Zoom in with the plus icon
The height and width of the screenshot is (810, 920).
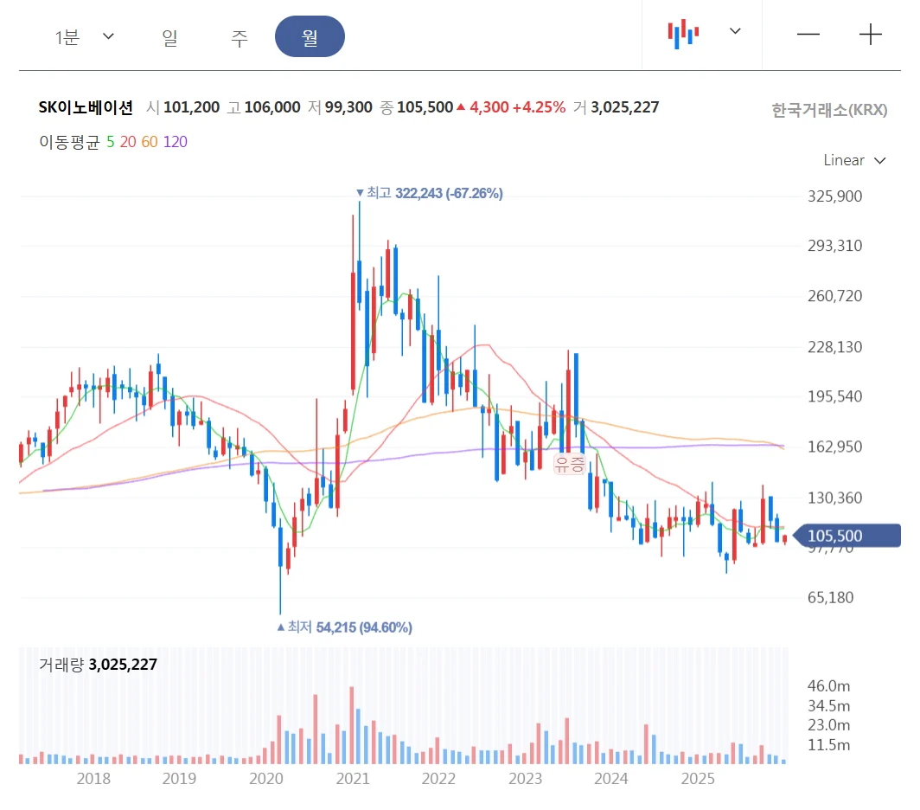(870, 35)
